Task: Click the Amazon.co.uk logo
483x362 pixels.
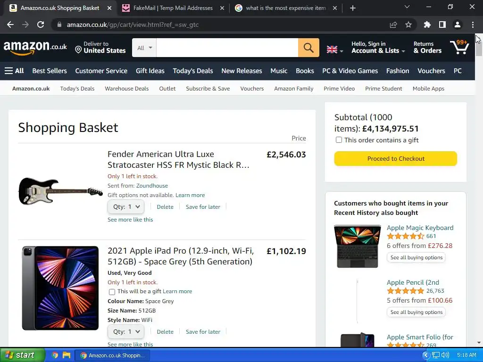Action: (x=35, y=48)
